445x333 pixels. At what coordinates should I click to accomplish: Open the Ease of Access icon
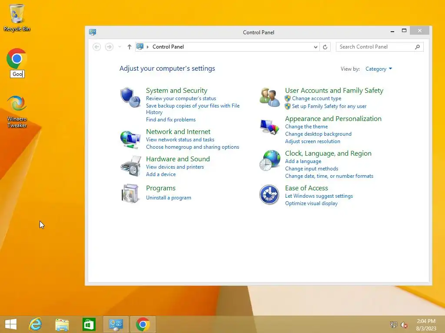pos(269,195)
